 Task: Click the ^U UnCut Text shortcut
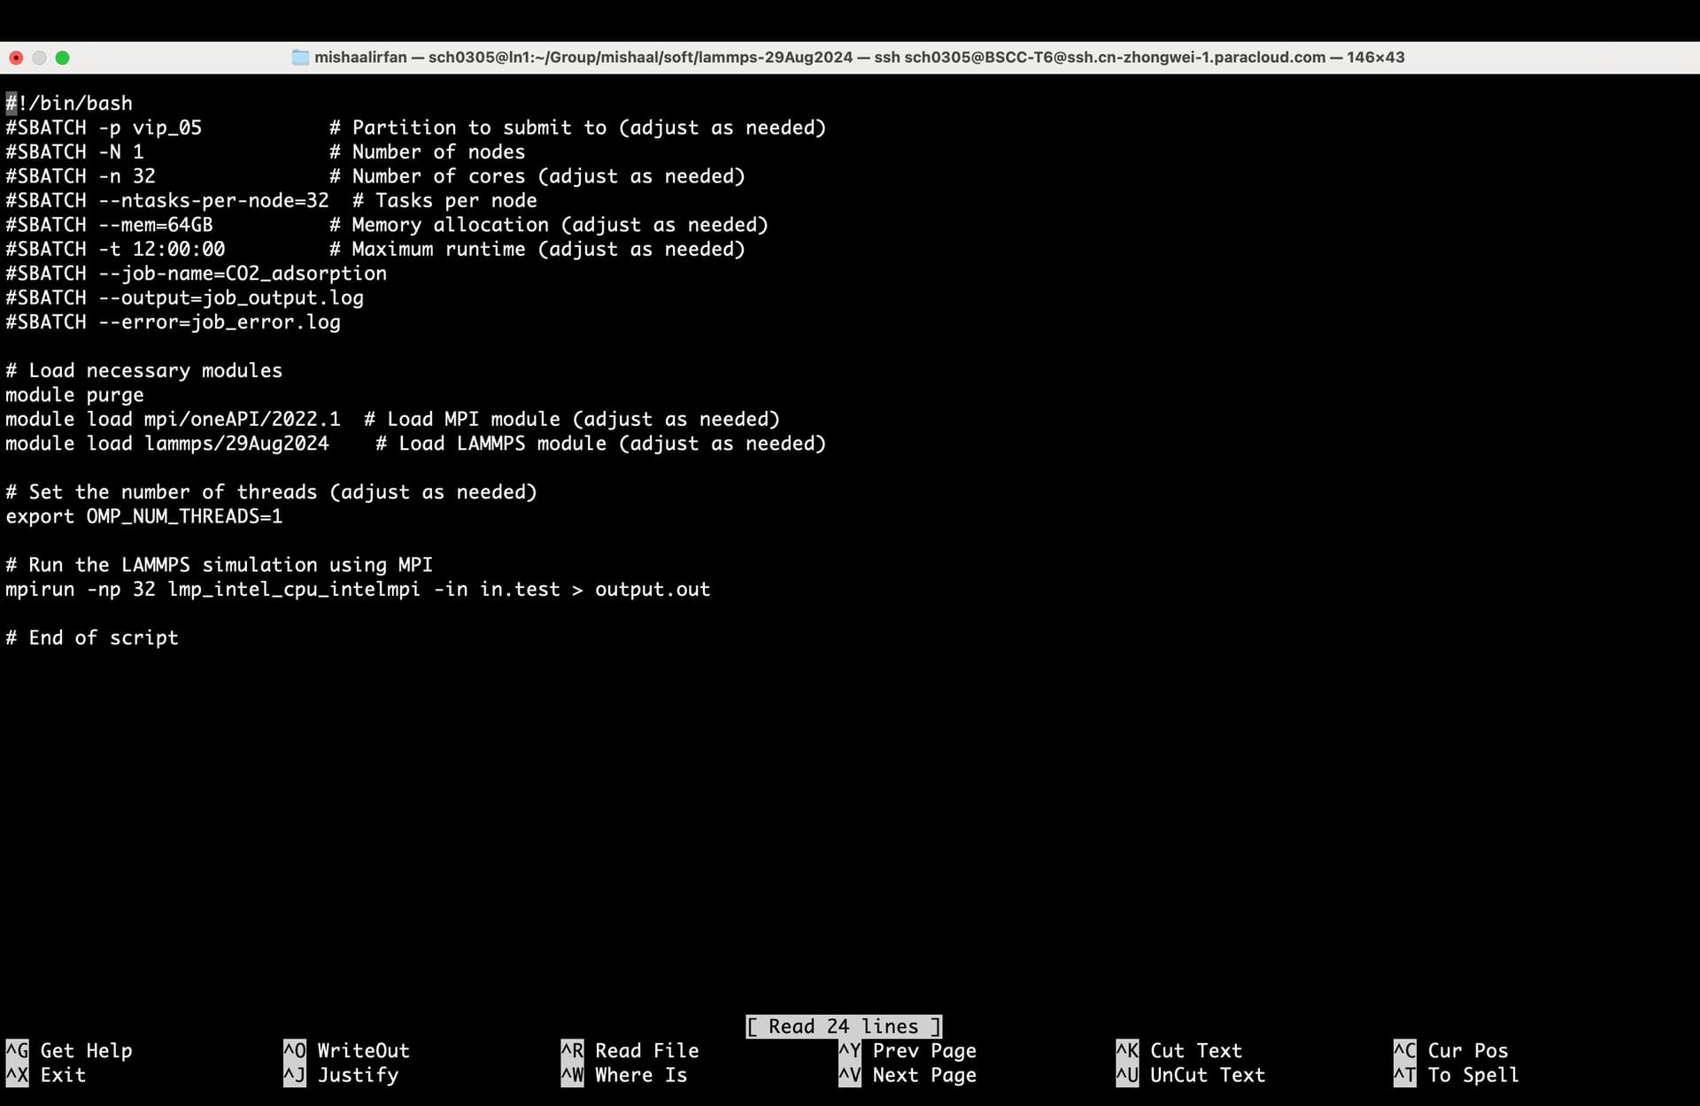click(1191, 1075)
